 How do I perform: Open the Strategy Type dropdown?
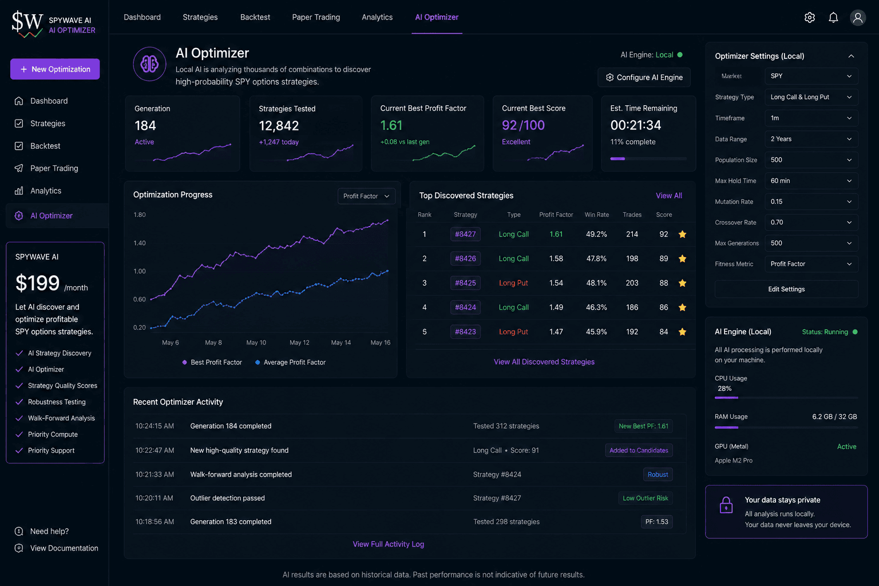pyautogui.click(x=811, y=97)
